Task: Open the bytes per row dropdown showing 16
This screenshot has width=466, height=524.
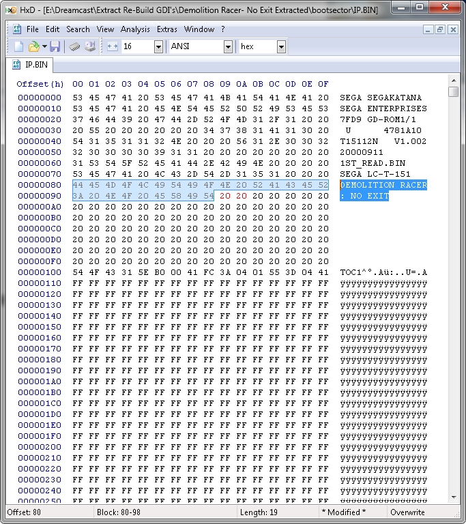Action: coord(158,47)
